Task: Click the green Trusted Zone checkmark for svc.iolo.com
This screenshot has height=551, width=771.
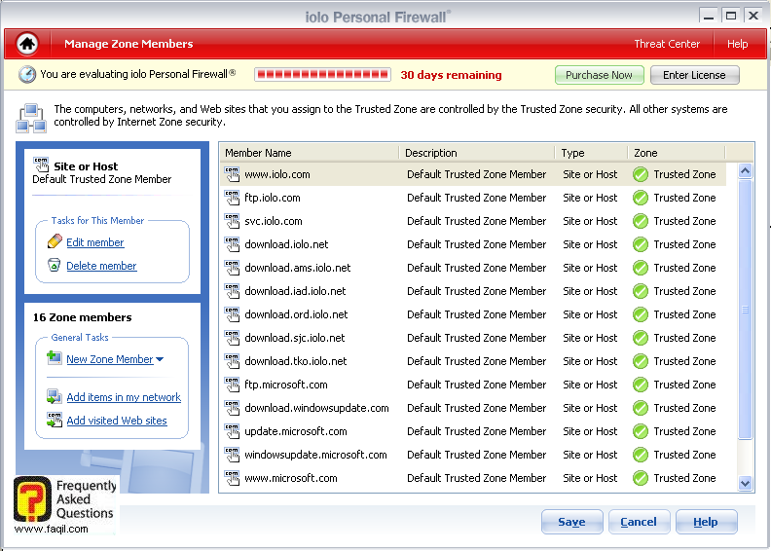Action: 640,221
